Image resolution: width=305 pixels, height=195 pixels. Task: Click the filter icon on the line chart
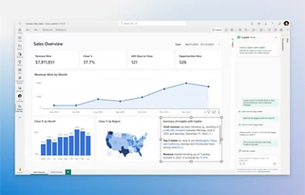[x=209, y=112]
